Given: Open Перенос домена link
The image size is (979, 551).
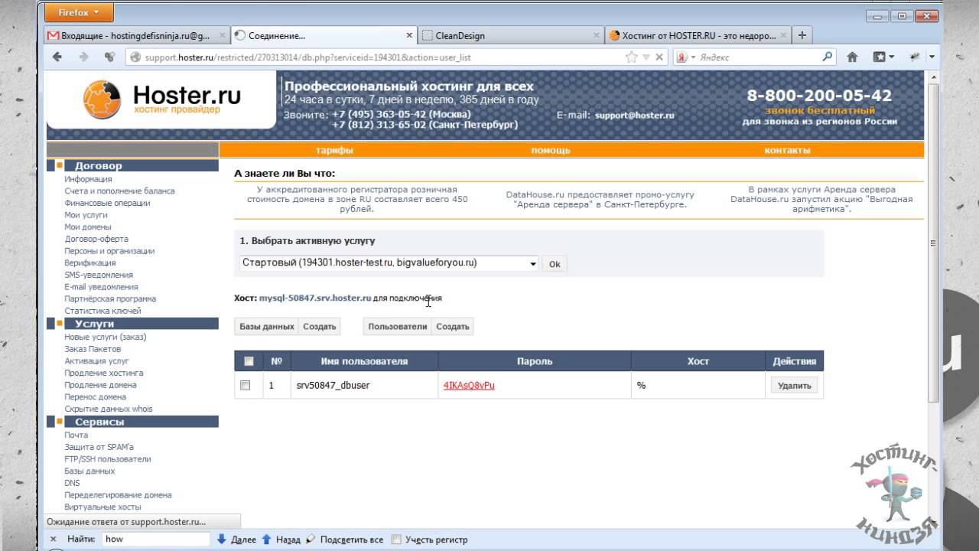Looking at the screenshot, I should click(95, 397).
